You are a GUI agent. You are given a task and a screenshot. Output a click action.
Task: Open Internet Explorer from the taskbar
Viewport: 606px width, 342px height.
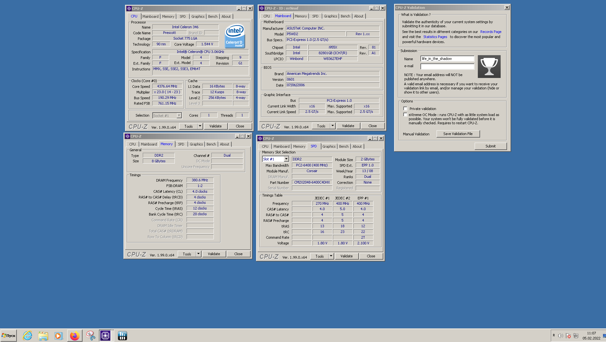[x=28, y=336]
